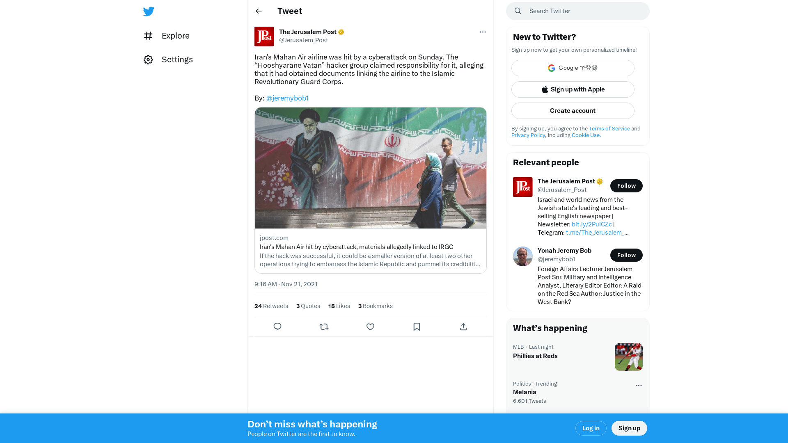The height and width of the screenshot is (443, 788).
Task: Open @Jerusalem_Post handle under tweet author
Action: tap(304, 40)
